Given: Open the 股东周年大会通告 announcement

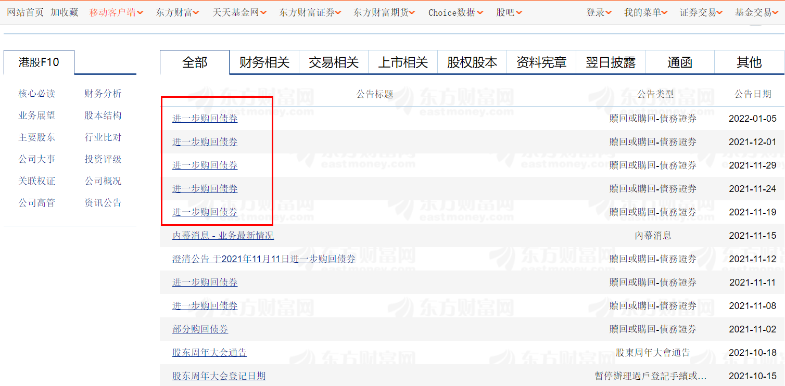Looking at the screenshot, I should click(x=210, y=353).
